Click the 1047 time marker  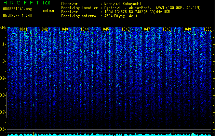146,29
